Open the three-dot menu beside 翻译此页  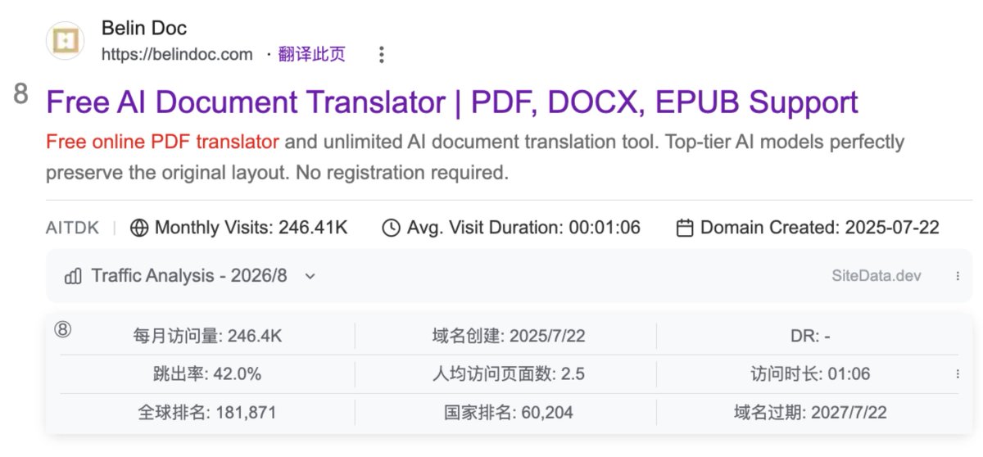pos(381,55)
